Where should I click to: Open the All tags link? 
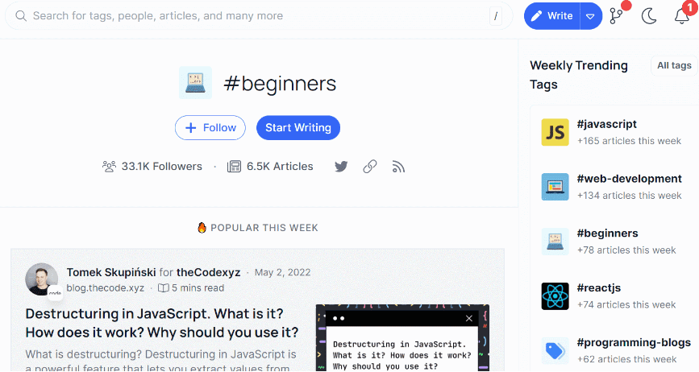tap(674, 66)
